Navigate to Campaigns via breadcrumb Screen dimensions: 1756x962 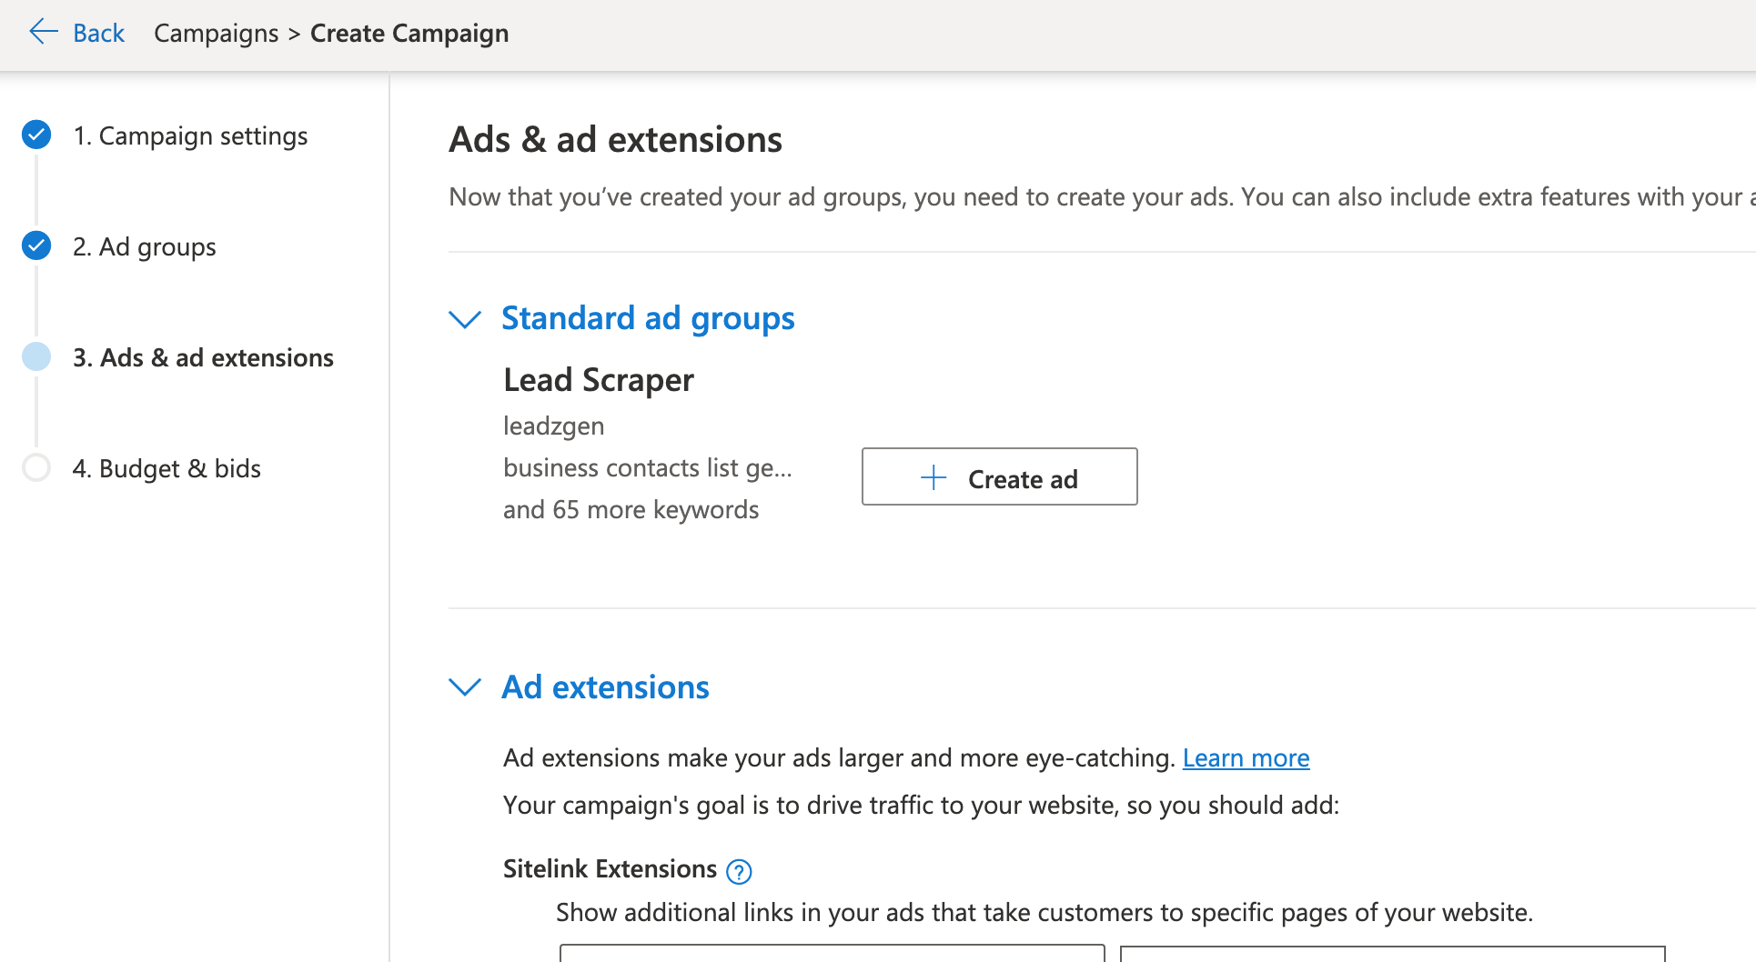click(x=216, y=33)
